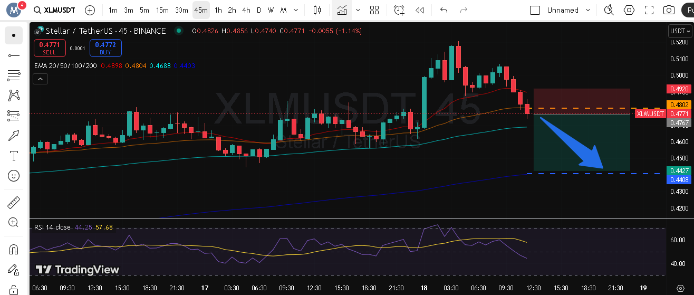Switch to 1h timeframe
694x295 pixels.
[x=218, y=10]
